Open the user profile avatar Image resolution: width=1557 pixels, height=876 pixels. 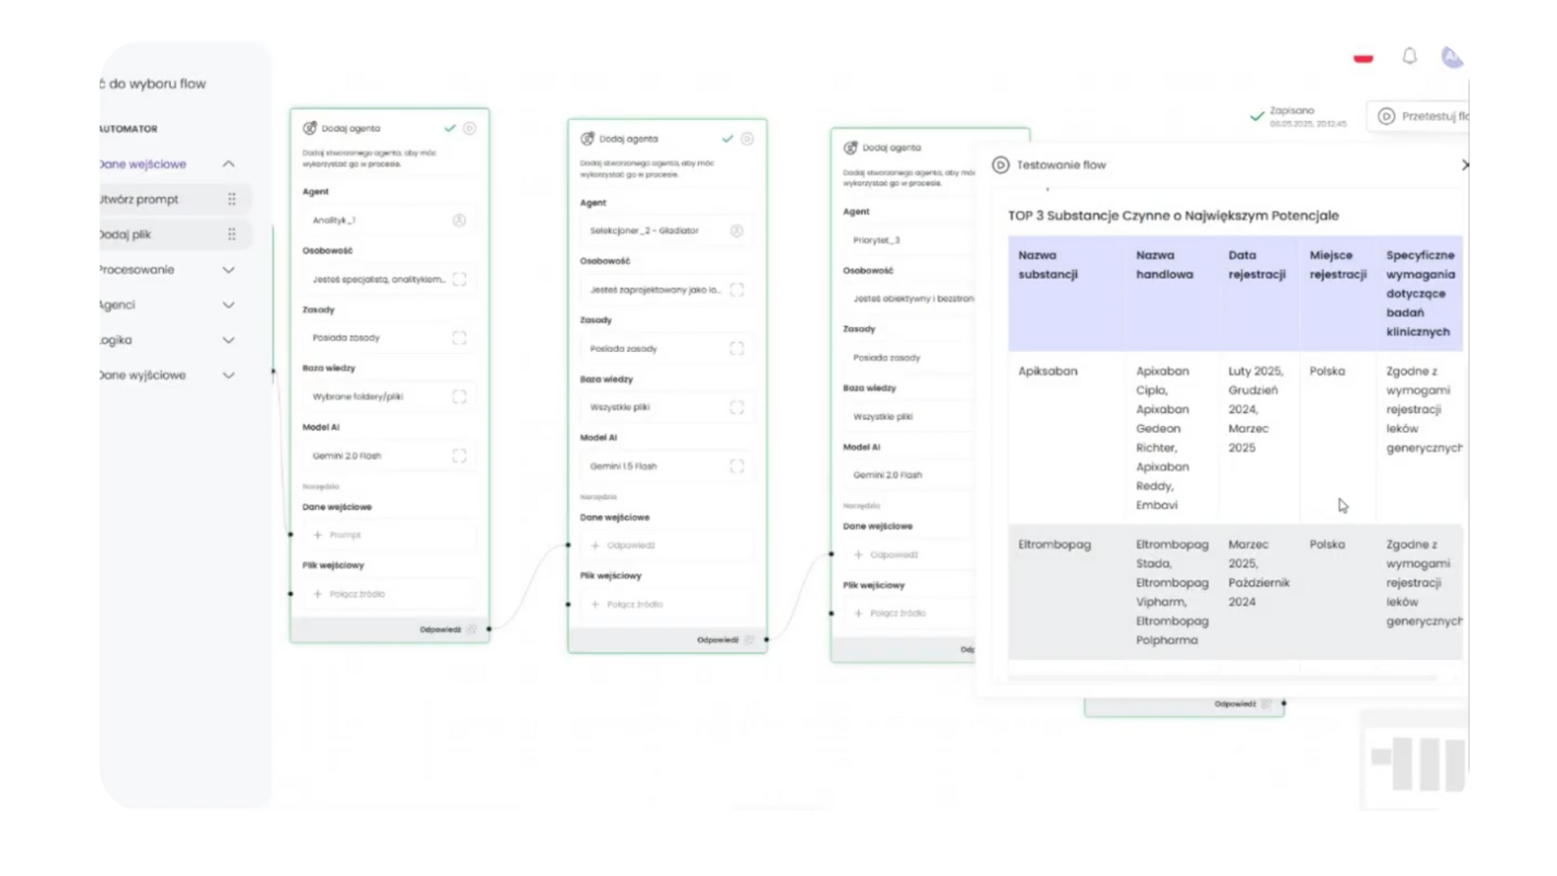1452,57
